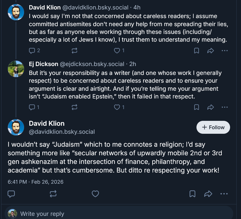Image resolution: width=241 pixels, height=219 pixels.
Task: Open more options on the main post
Action: point(224,194)
